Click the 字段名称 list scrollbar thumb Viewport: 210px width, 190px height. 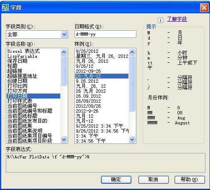click(x=64, y=71)
